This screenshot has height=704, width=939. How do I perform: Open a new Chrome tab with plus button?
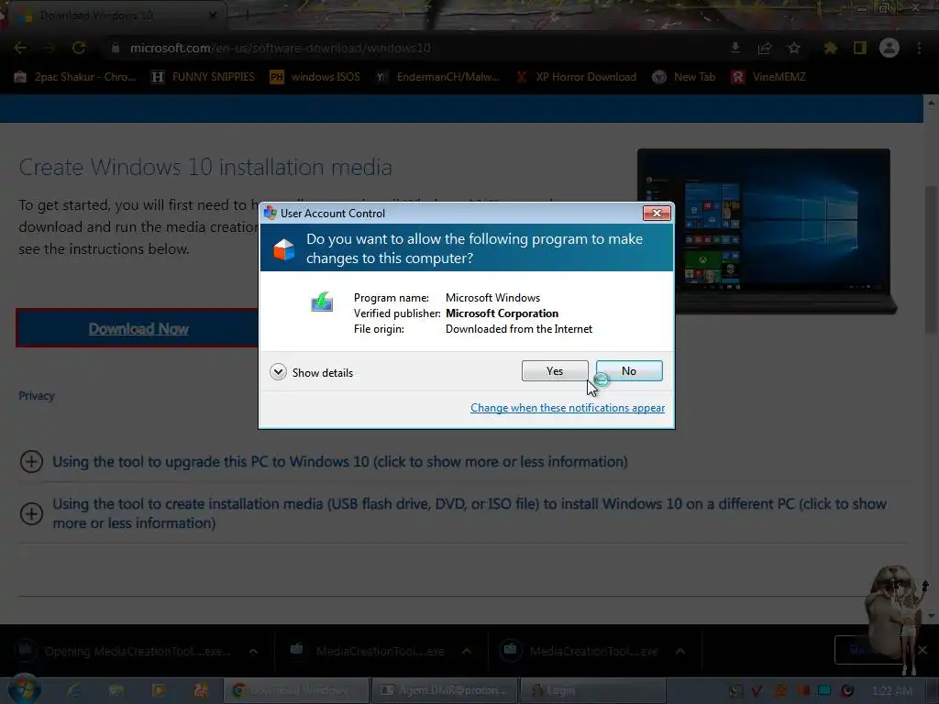[246, 15]
